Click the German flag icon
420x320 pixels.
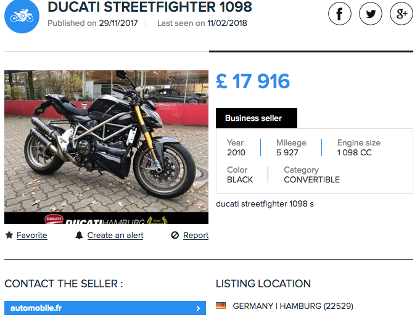pos(221,306)
